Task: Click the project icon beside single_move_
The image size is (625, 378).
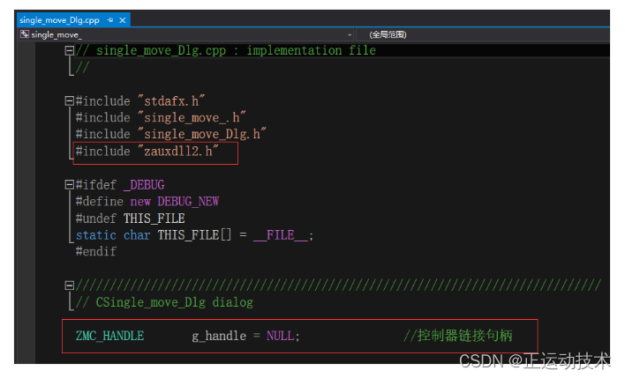Action: pos(24,34)
